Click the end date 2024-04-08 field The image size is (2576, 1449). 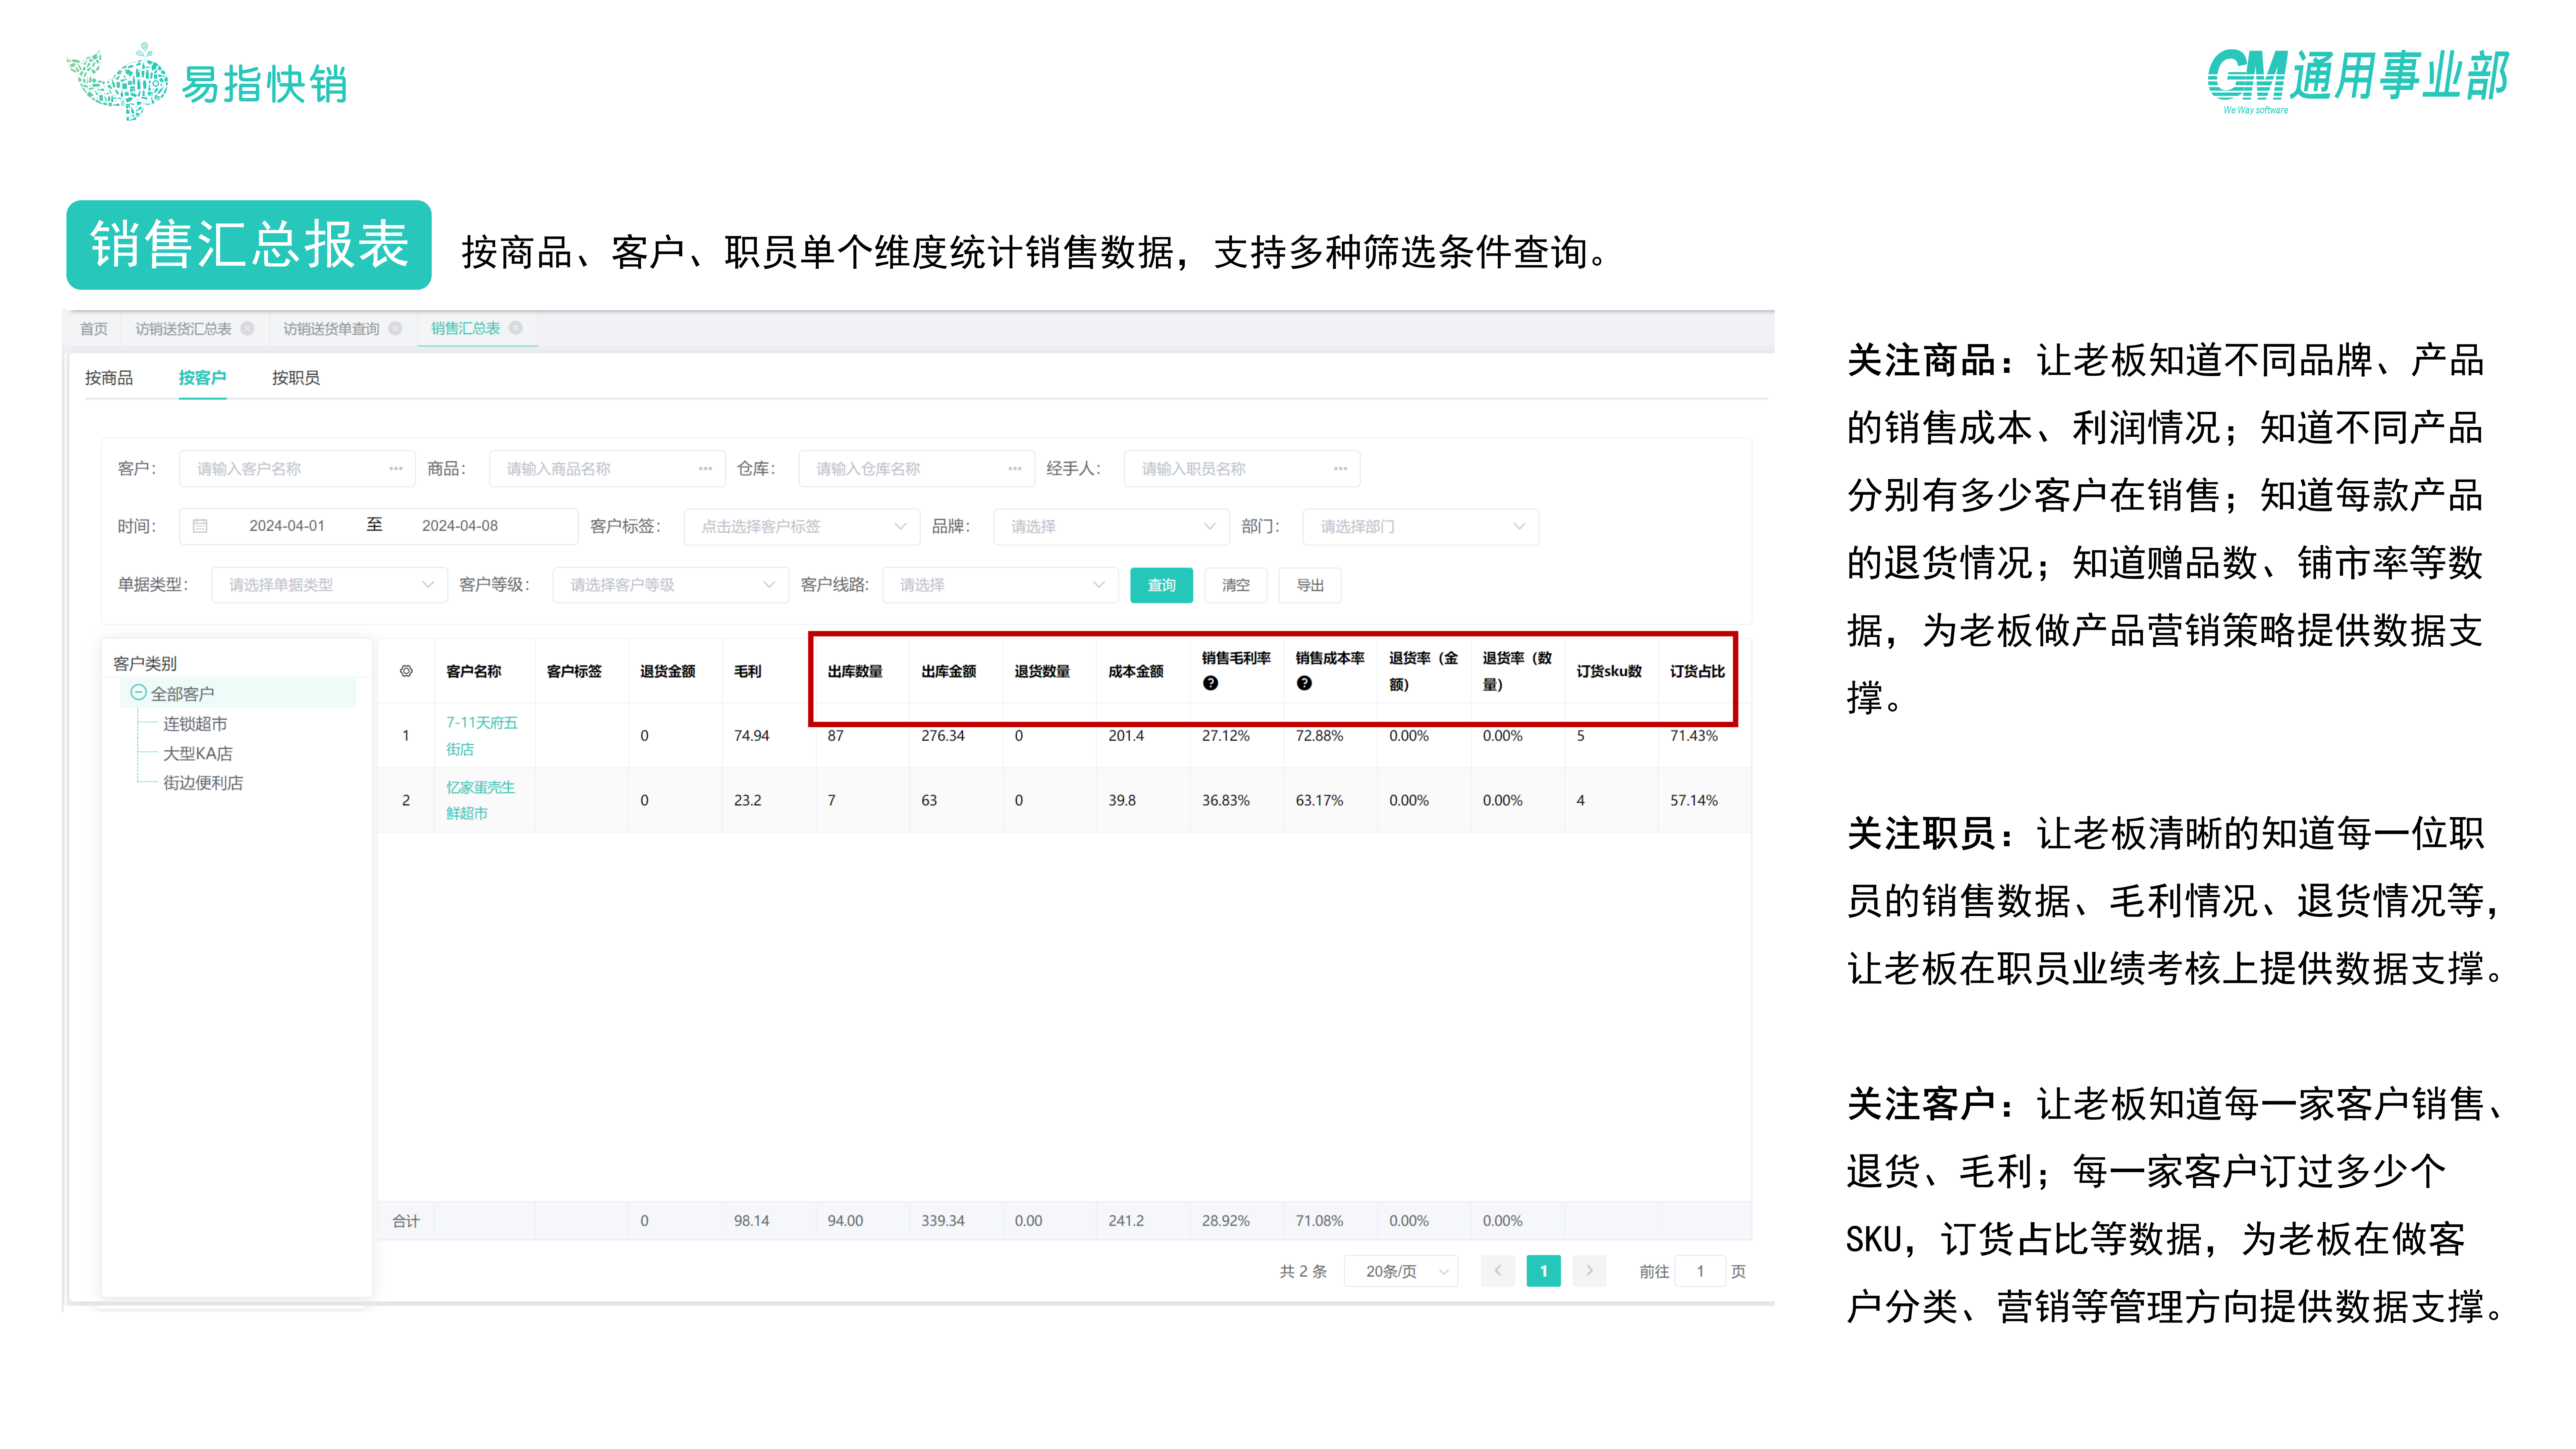(x=460, y=526)
